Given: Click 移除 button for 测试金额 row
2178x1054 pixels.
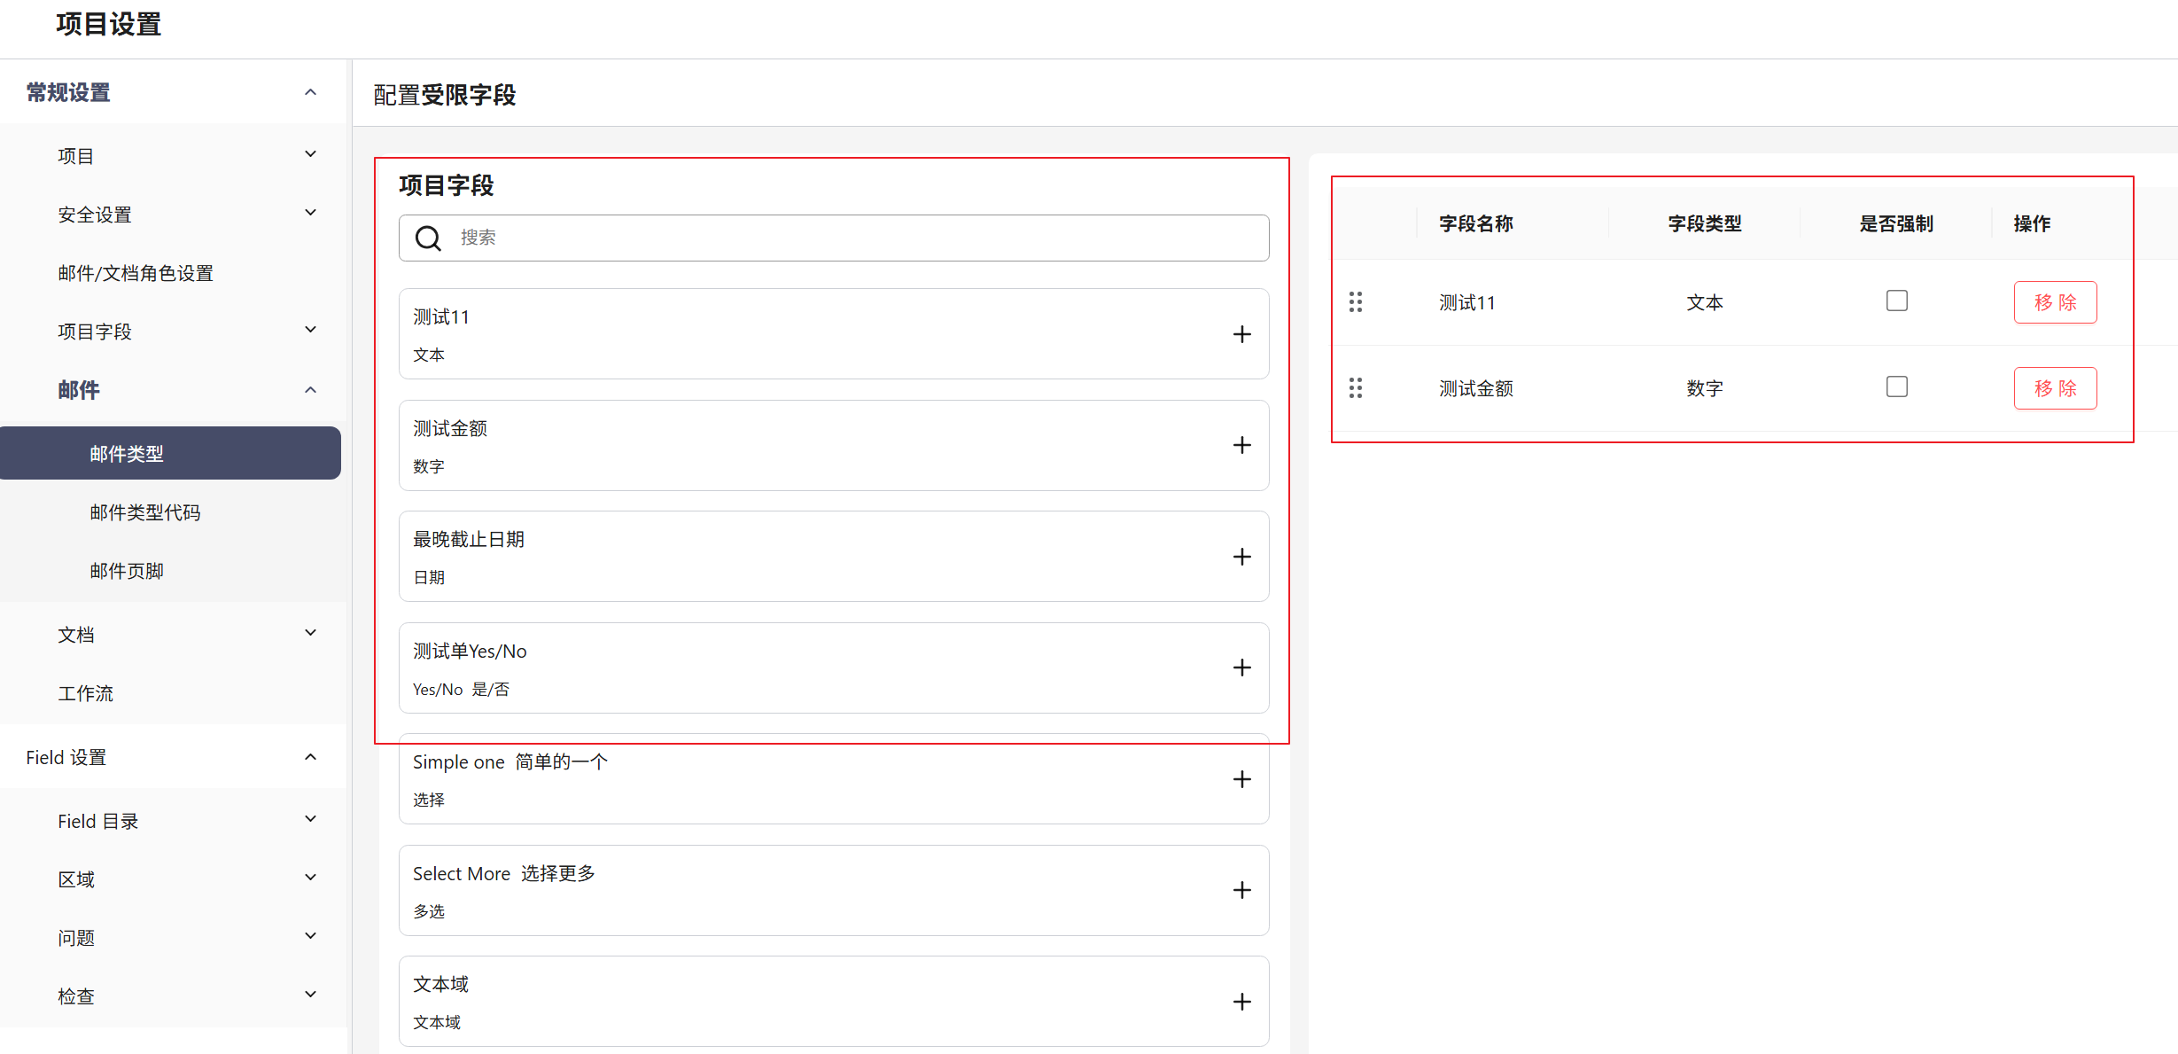Looking at the screenshot, I should [x=2055, y=388].
